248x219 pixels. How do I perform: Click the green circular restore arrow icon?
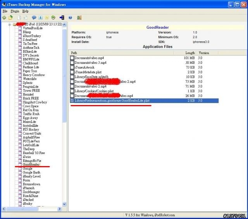click(x=53, y=18)
